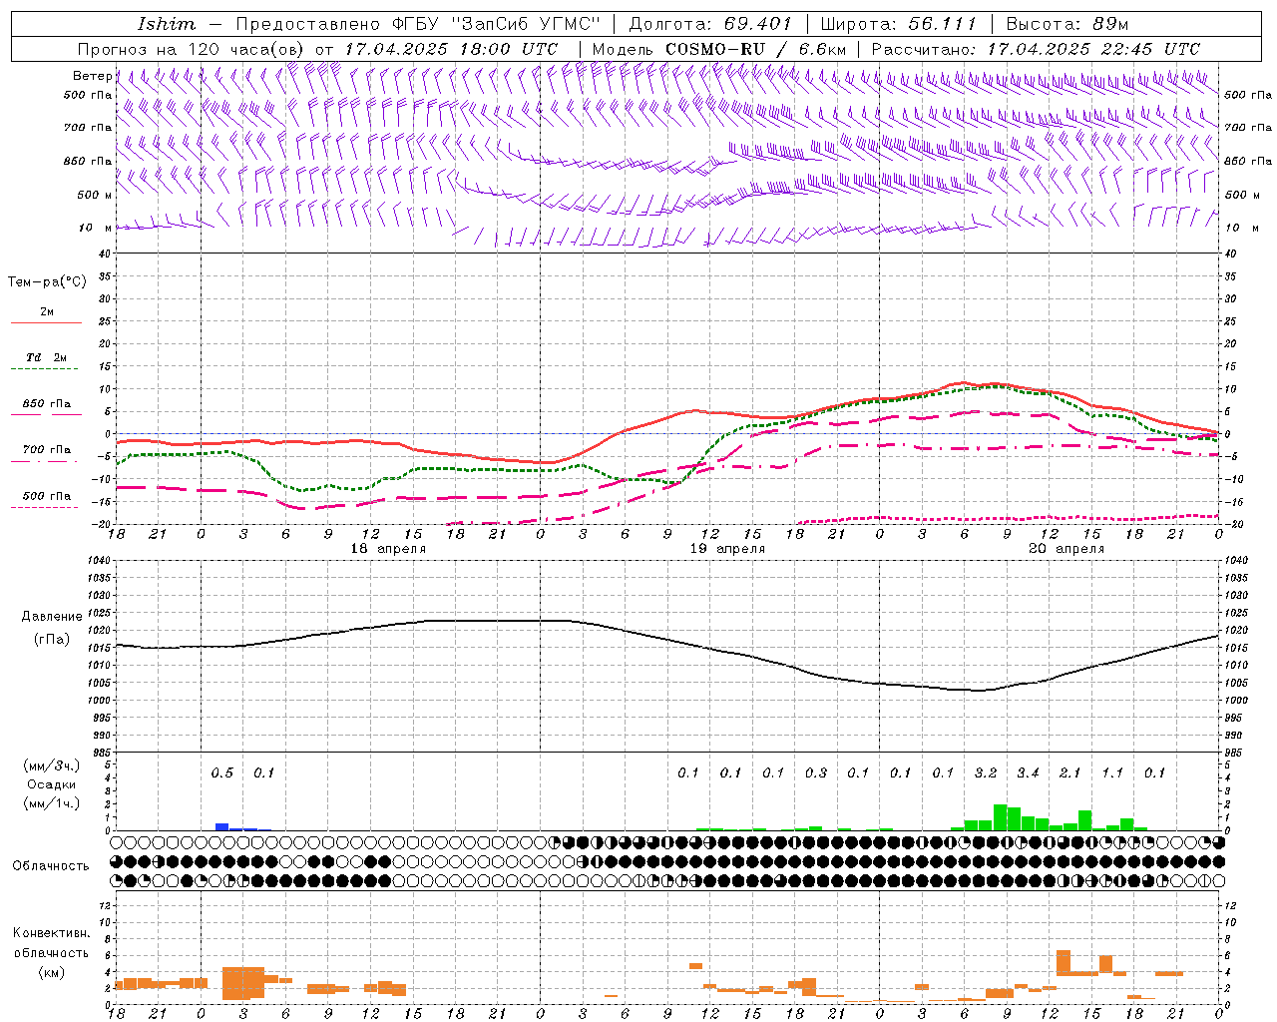The height and width of the screenshot is (1022, 1277).
Task: Click the black pressure curve
Action: pyautogui.click(x=668, y=640)
